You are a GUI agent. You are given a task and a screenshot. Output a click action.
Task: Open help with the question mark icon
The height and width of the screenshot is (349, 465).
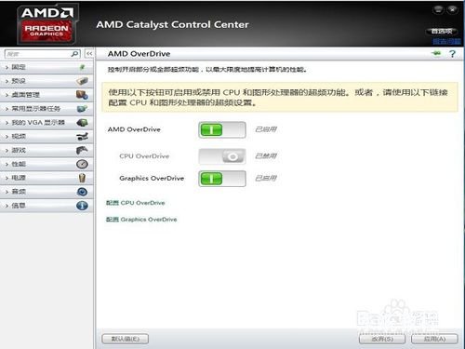tap(452, 54)
